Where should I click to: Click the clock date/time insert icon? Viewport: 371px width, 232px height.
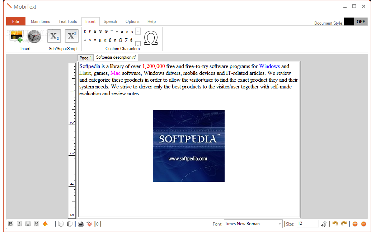pyautogui.click(x=34, y=37)
